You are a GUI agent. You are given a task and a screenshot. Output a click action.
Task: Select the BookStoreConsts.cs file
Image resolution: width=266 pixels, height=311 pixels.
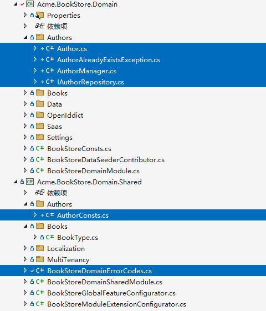(x=79, y=149)
